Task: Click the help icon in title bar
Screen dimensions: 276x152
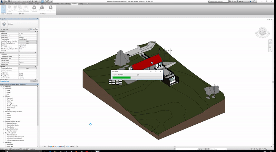Action: coord(254,1)
